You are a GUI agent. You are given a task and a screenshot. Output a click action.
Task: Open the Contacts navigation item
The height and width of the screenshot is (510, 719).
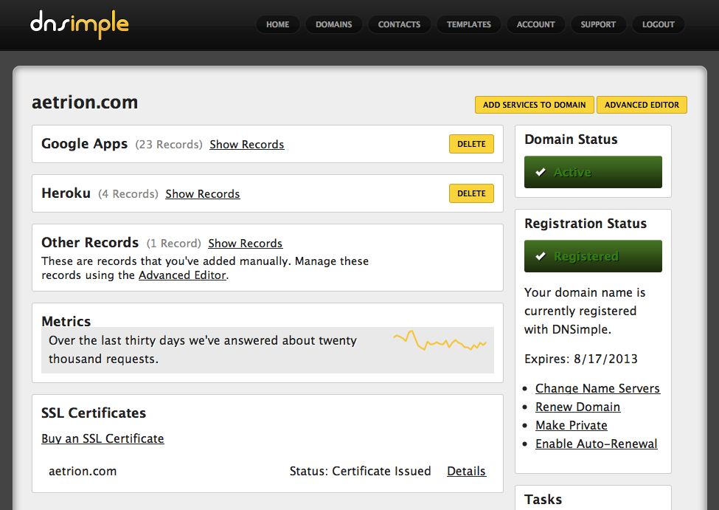point(399,24)
